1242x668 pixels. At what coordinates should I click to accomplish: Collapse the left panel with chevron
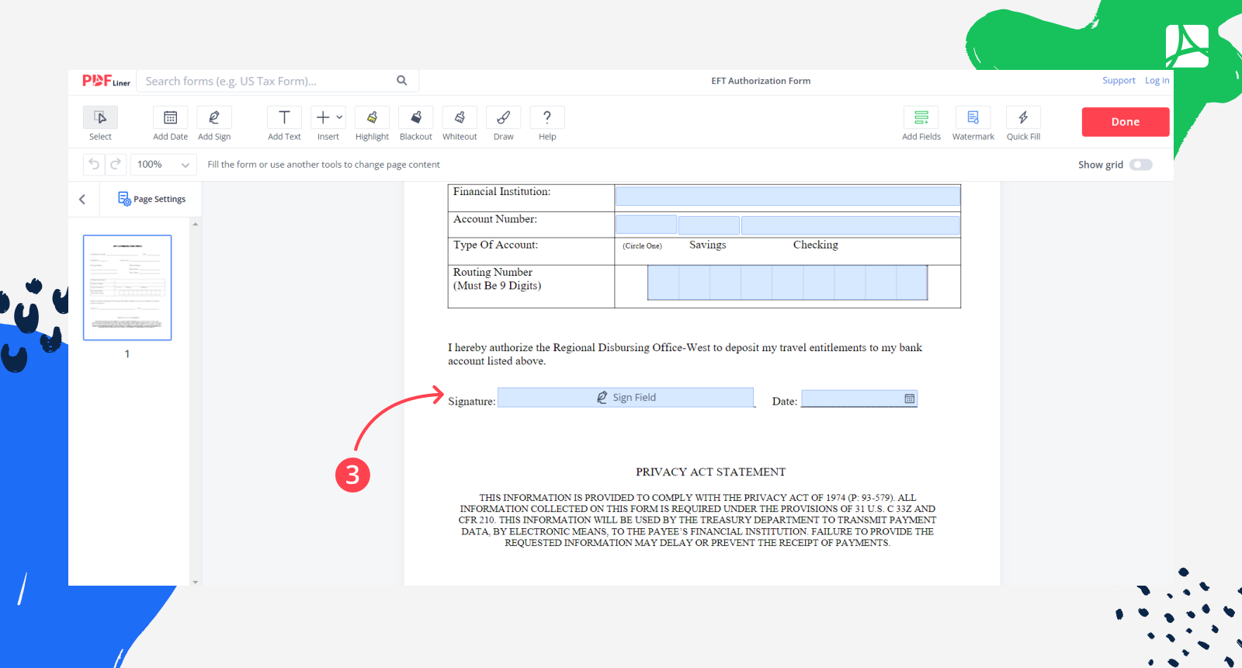point(82,200)
